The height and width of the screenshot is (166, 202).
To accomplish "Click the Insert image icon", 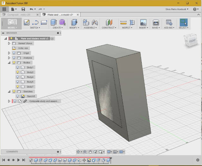I will [143, 22].
